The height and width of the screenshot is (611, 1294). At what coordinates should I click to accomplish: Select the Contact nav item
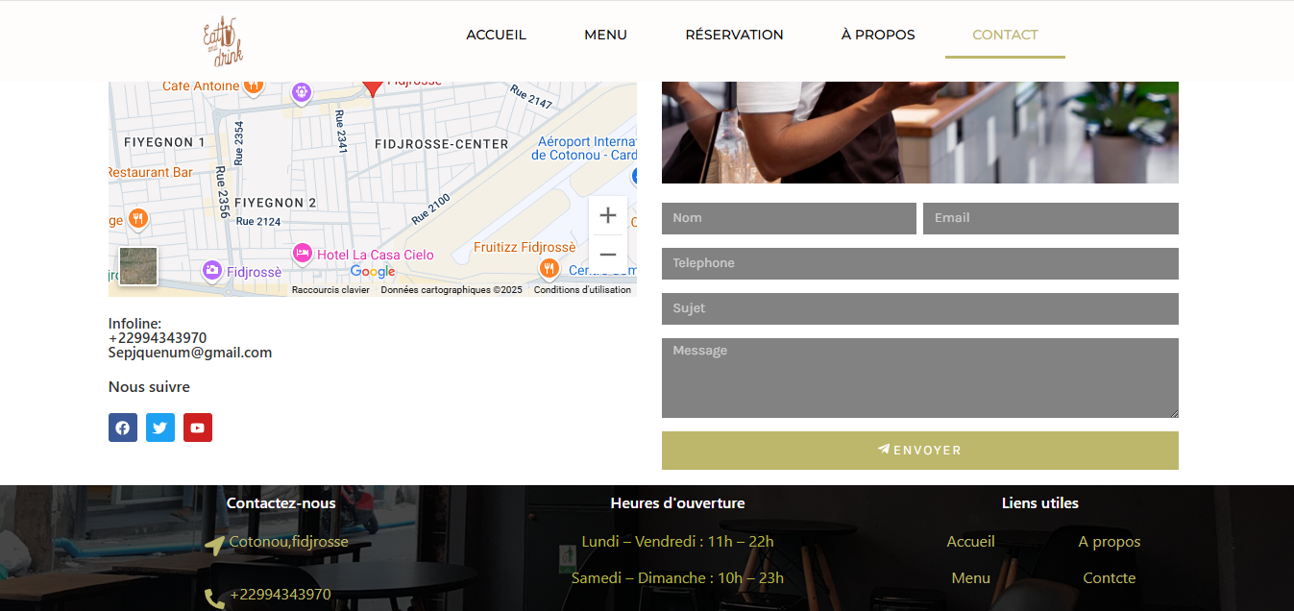click(1005, 35)
